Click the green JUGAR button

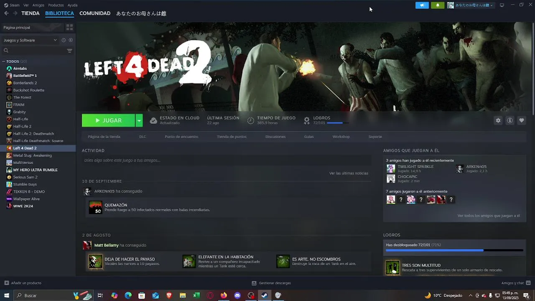click(x=108, y=120)
